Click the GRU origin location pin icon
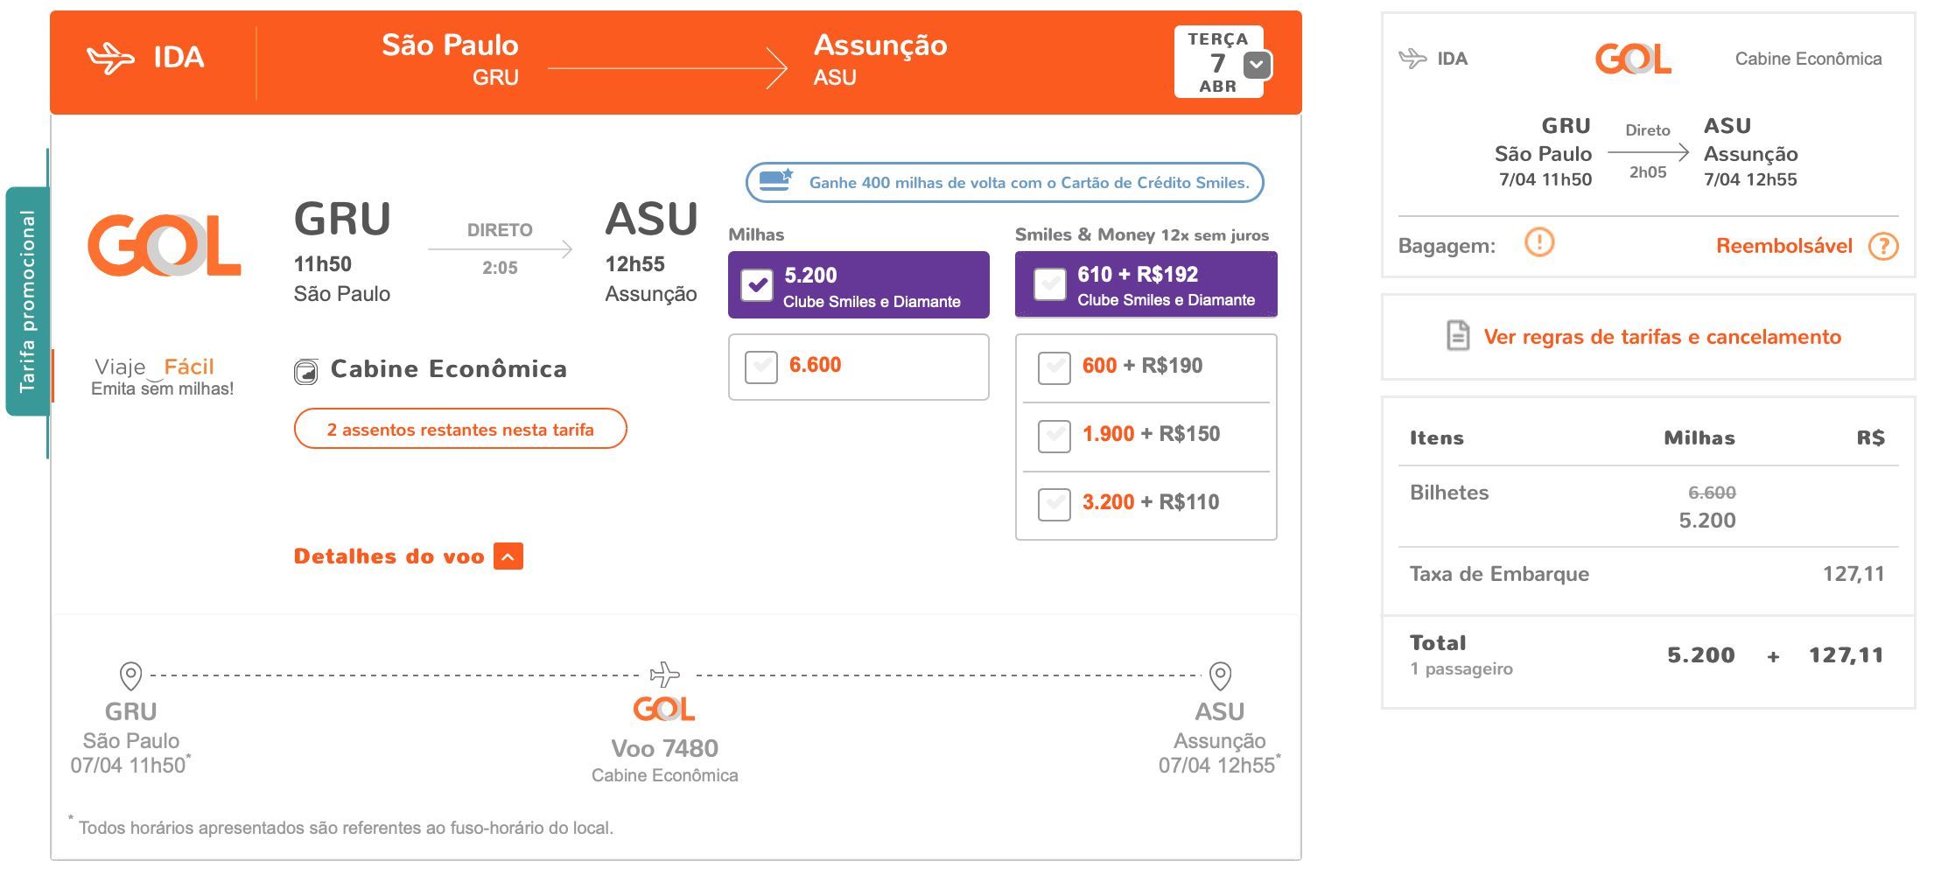This screenshot has width=1934, height=882. [x=130, y=676]
